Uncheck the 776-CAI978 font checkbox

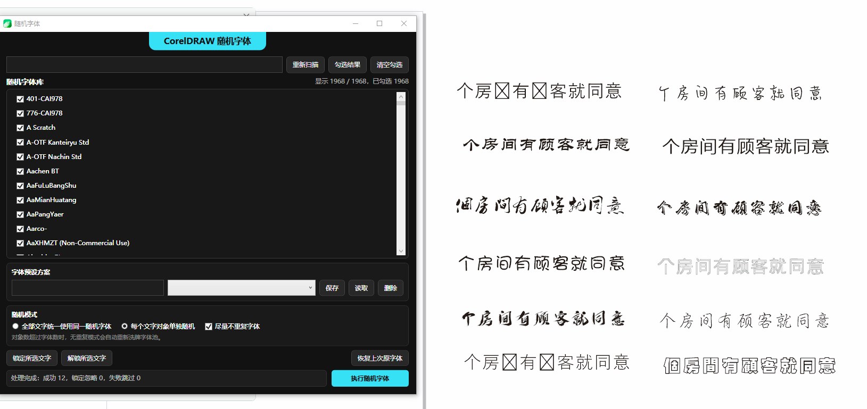click(x=20, y=113)
